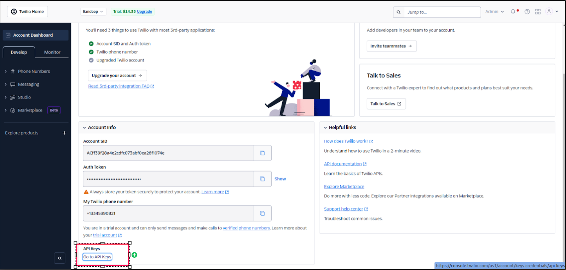The width and height of the screenshot is (566, 270).
Task: Click the Upgrade trial link
Action: click(144, 12)
